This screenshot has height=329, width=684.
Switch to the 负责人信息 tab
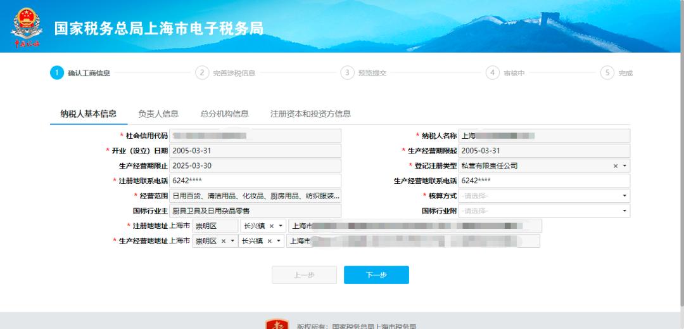(158, 114)
